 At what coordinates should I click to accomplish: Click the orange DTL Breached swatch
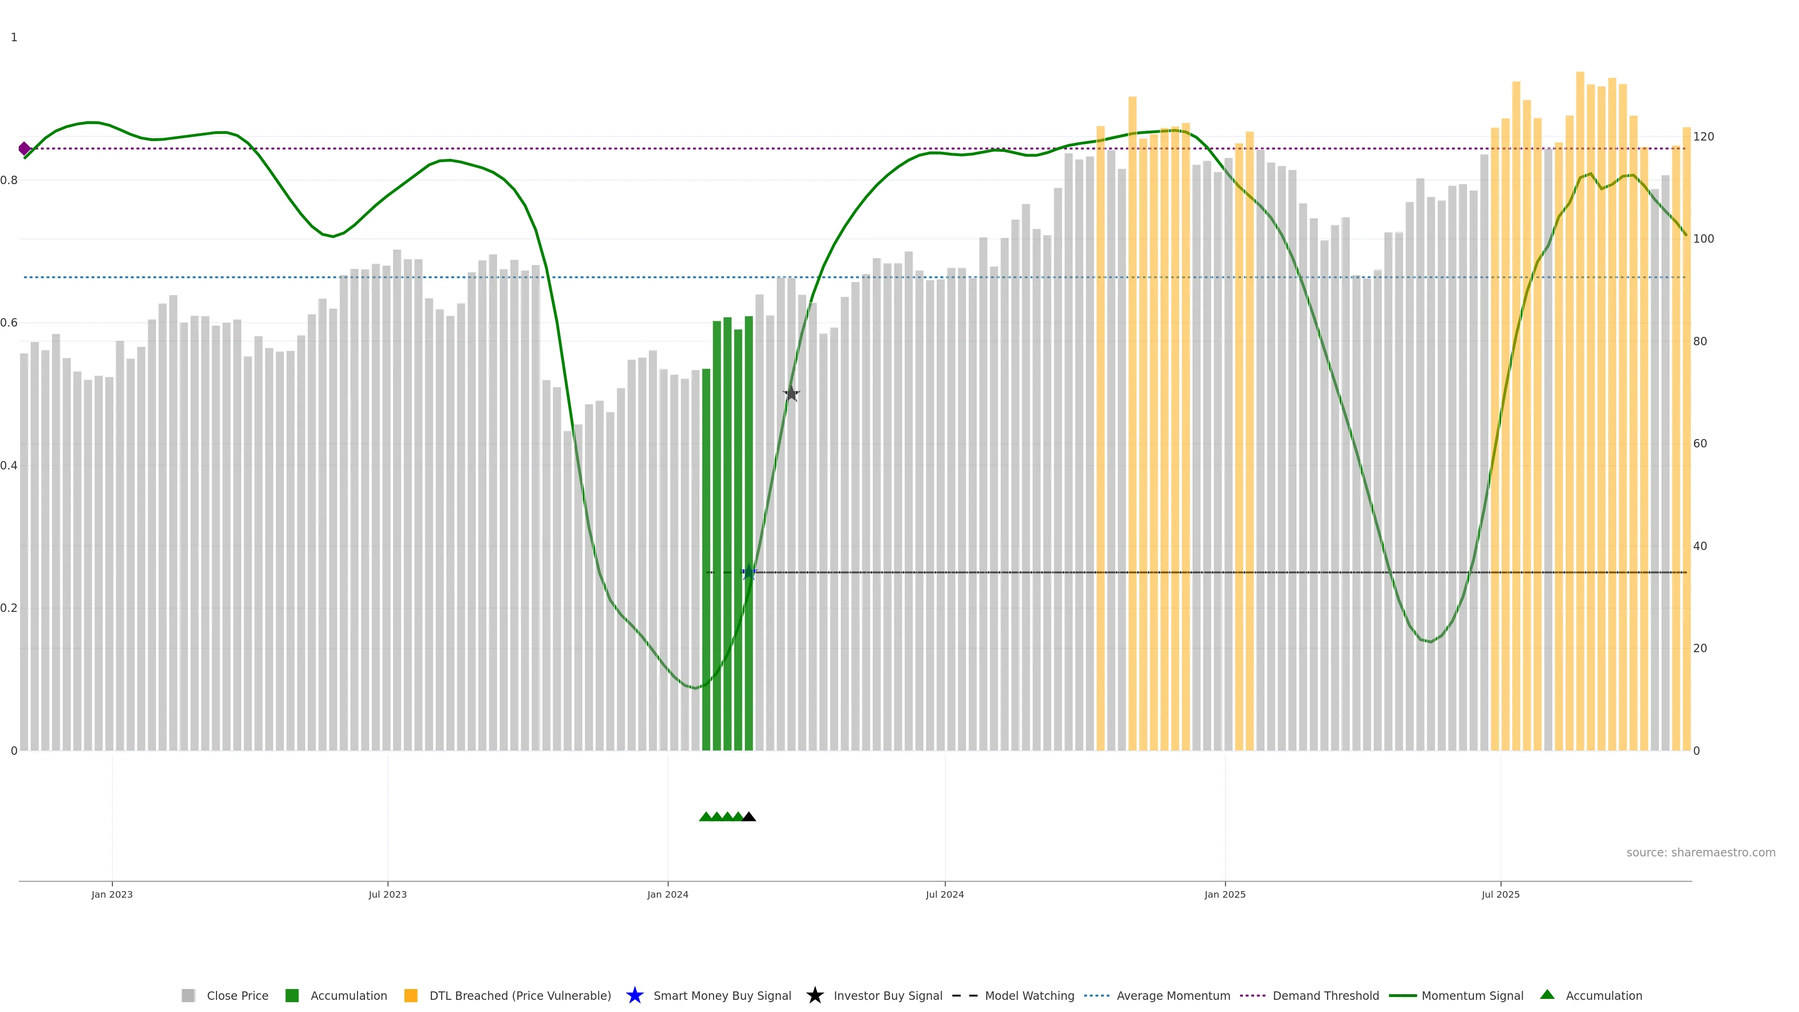click(411, 996)
